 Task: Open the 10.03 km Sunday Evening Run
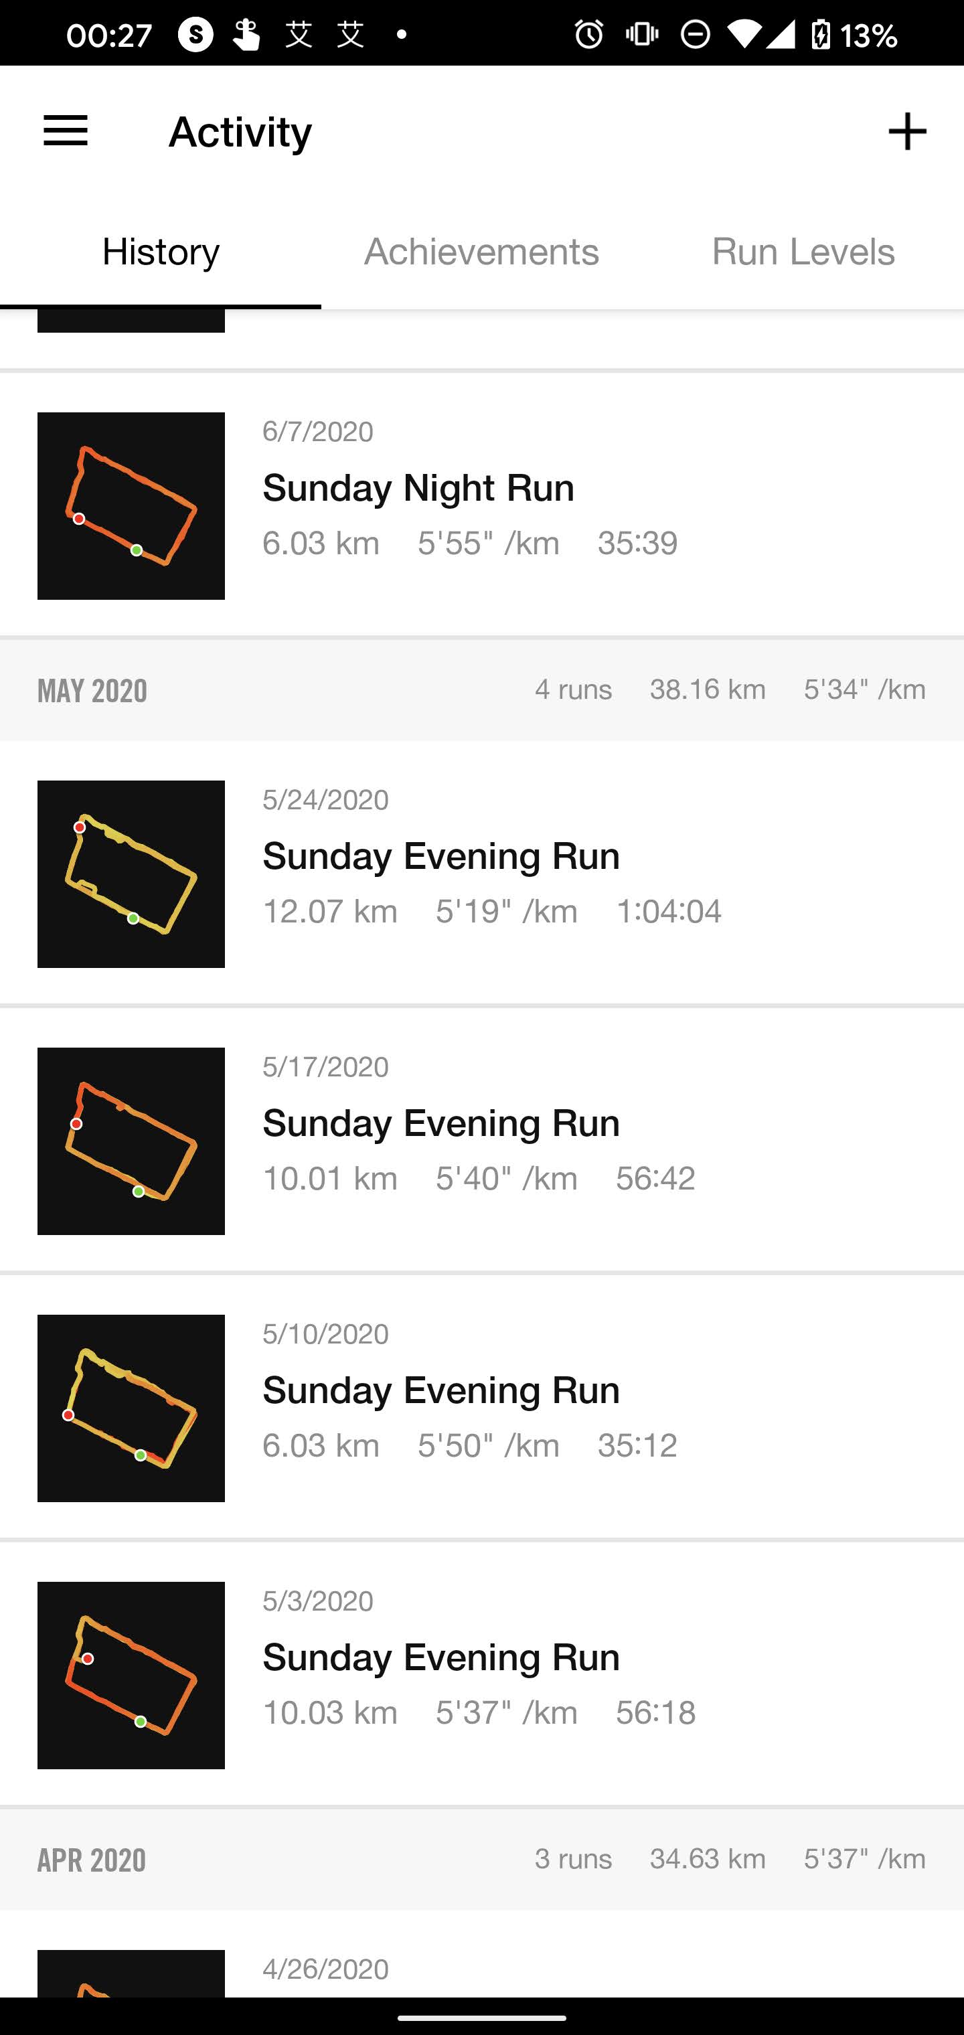tap(441, 1657)
